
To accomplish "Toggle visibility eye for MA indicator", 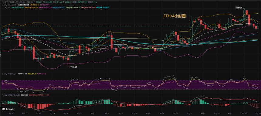I will (x=6, y=8).
